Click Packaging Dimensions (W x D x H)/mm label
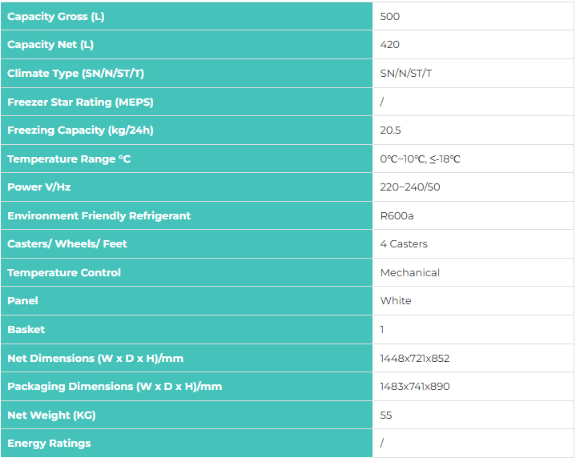Screen dimensions: 576x458 (115, 387)
